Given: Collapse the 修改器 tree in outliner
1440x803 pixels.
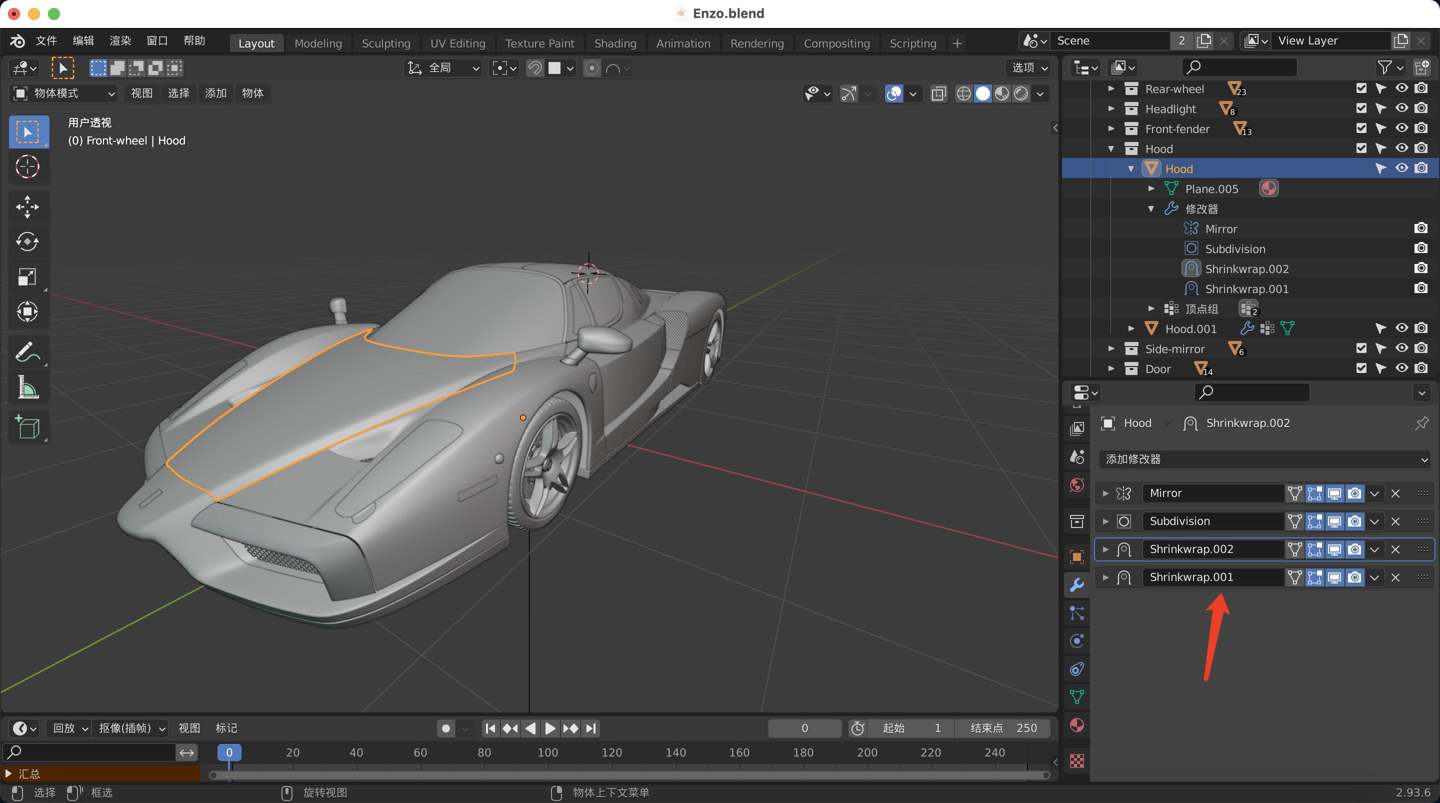Looking at the screenshot, I should pos(1151,208).
